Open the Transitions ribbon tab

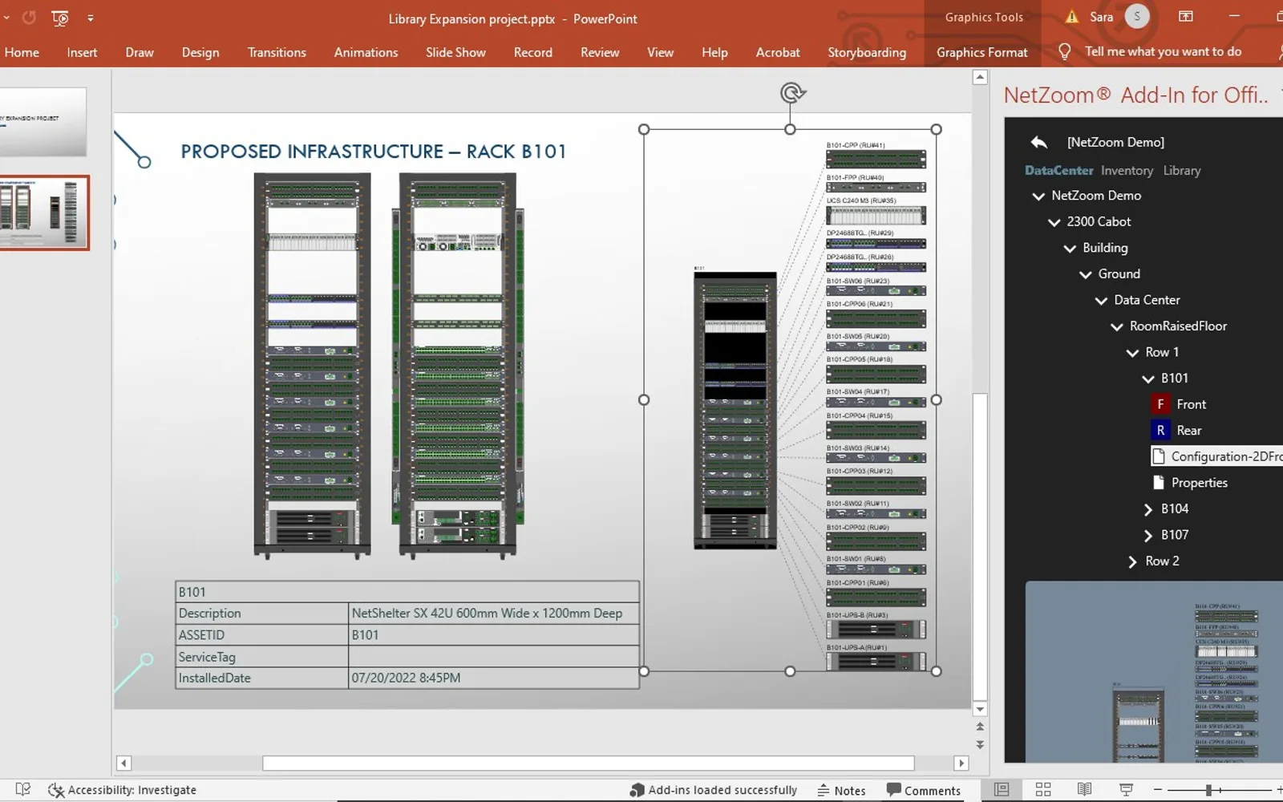click(277, 52)
